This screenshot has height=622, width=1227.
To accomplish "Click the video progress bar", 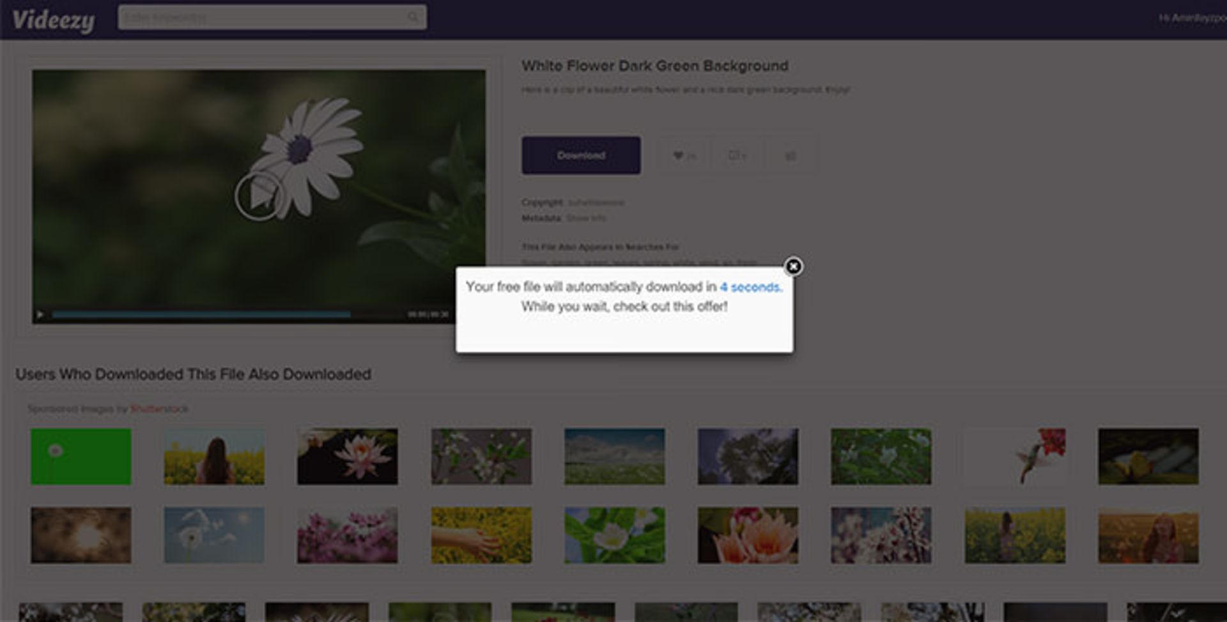I will [x=201, y=314].
